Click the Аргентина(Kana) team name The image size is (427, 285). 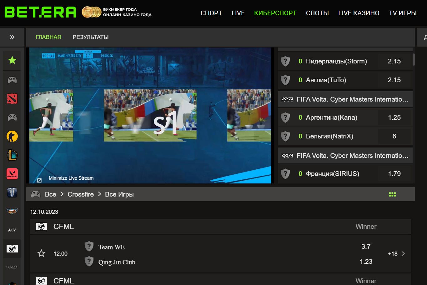coord(332,117)
